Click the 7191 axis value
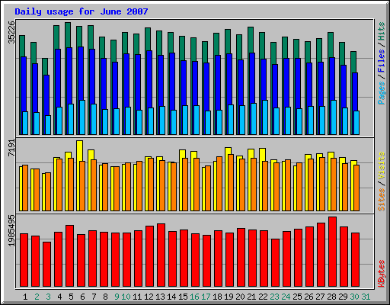390x305 pixels. click(11, 148)
